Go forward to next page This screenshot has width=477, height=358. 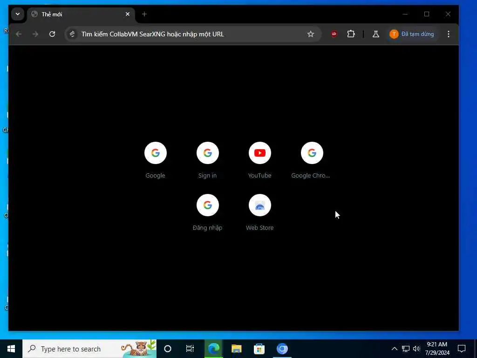[35, 34]
